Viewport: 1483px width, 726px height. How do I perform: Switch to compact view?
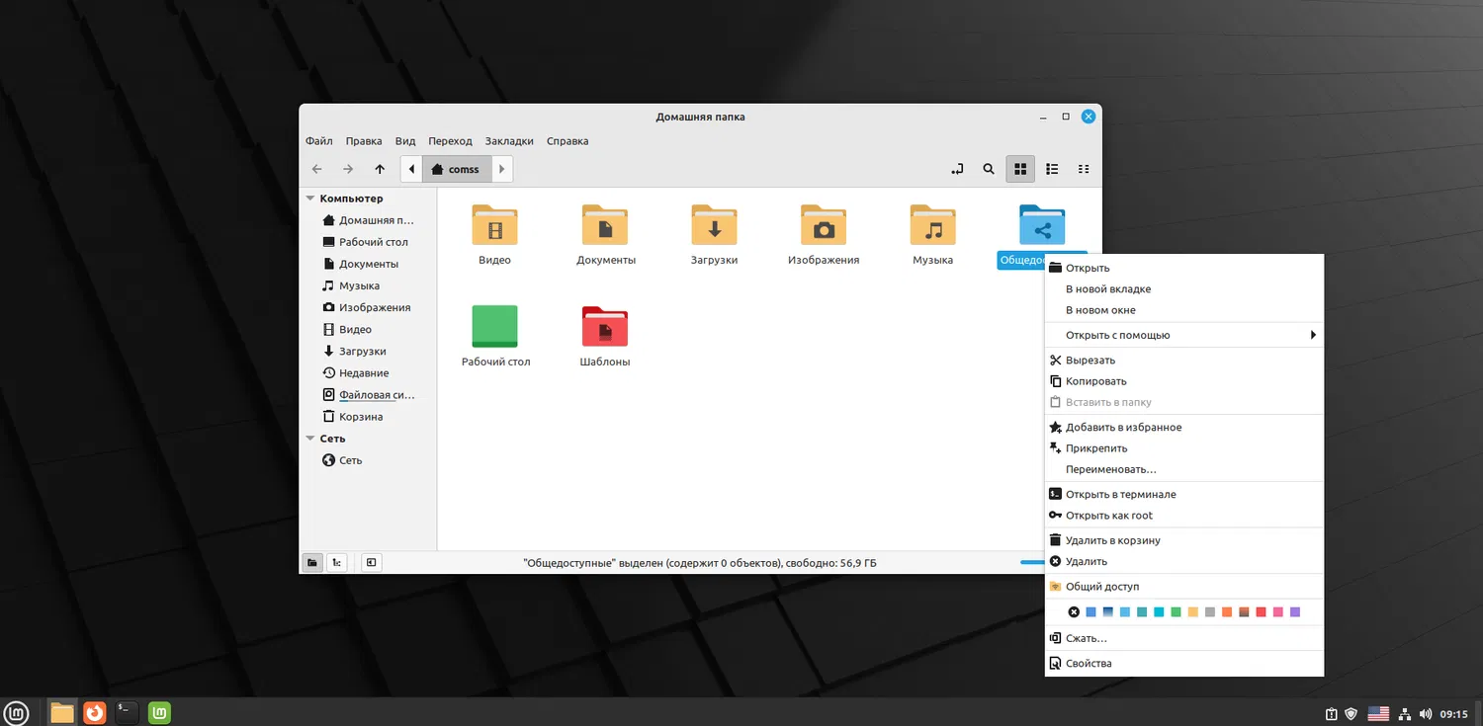click(1084, 169)
